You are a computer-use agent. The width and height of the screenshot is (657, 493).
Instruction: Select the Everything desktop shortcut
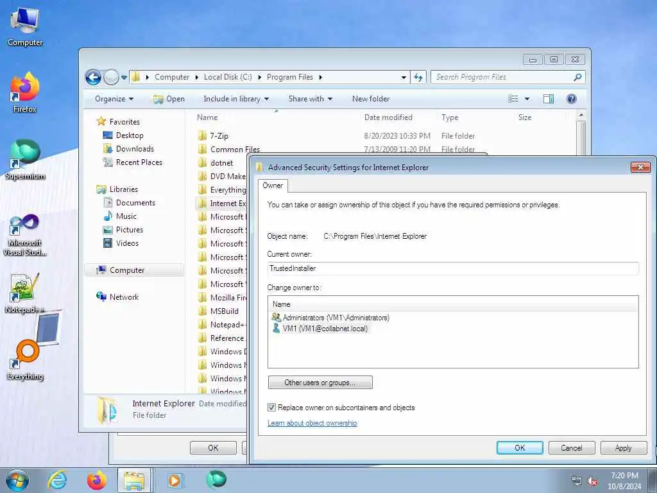click(25, 359)
